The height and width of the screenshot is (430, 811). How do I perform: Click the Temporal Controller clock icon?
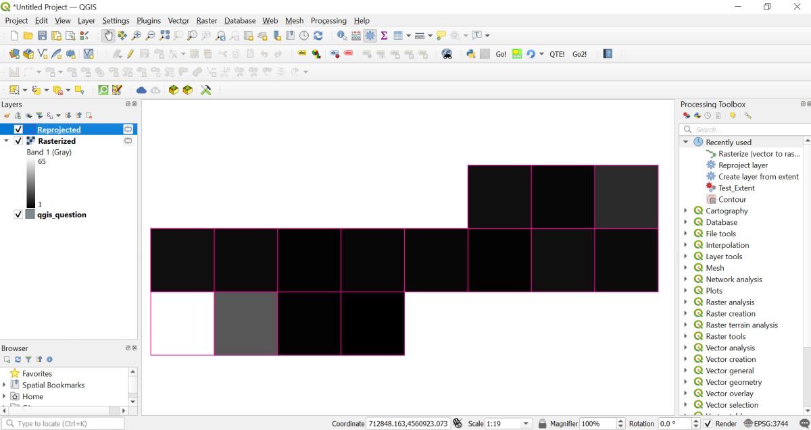[304, 36]
